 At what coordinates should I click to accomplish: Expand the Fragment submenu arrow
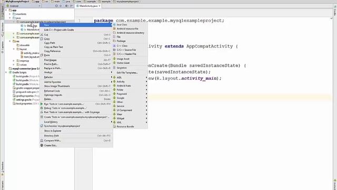[x=146, y=94]
